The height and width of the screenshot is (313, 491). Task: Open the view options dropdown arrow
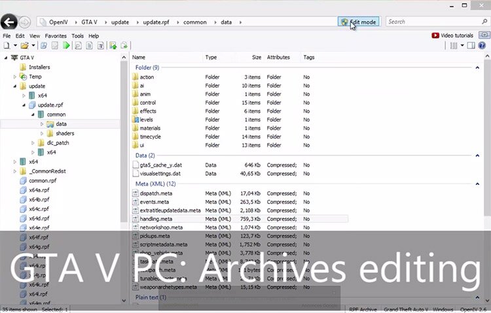click(x=462, y=46)
